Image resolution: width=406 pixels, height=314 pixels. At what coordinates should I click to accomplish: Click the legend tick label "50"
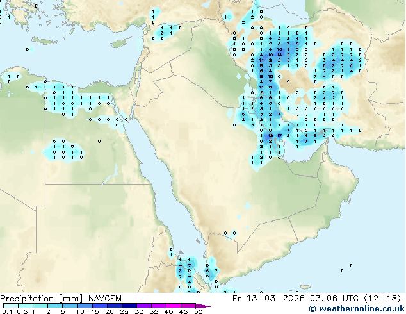click(198, 311)
